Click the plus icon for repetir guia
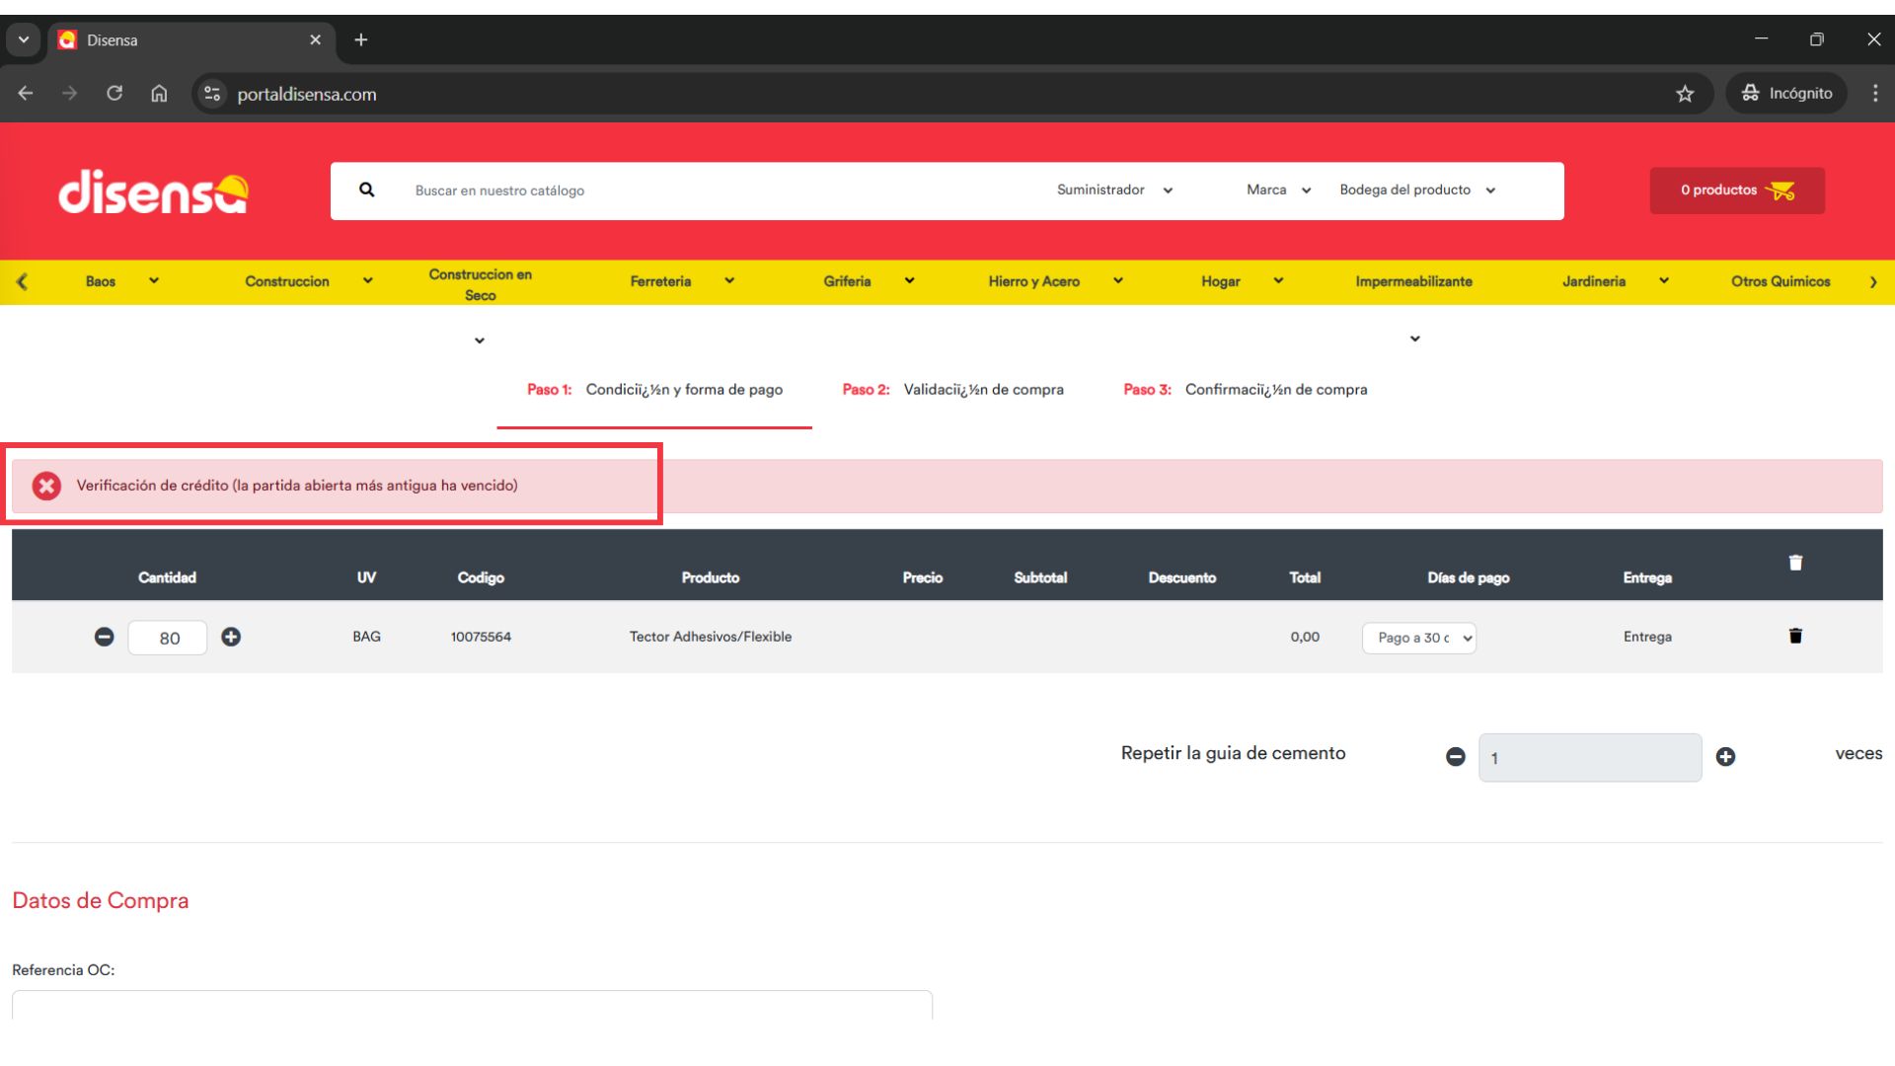 coord(1725,757)
